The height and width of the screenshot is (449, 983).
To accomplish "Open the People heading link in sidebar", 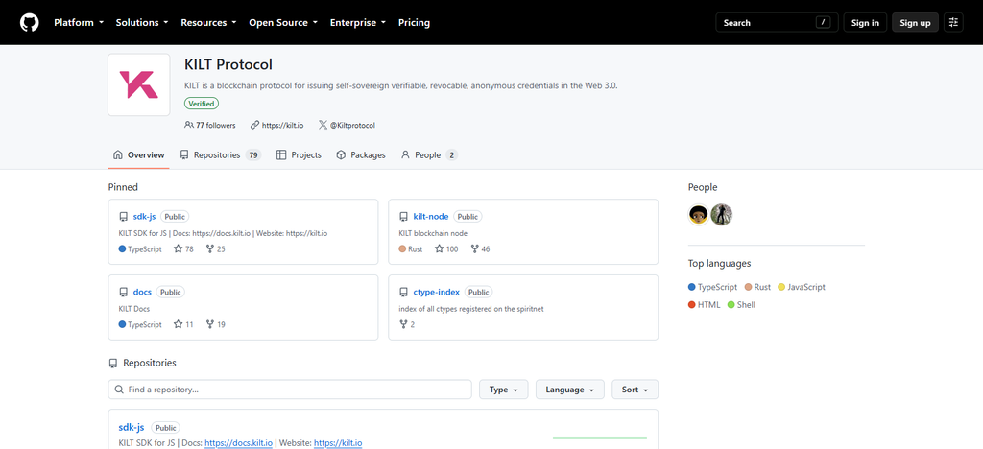I will tap(703, 187).
